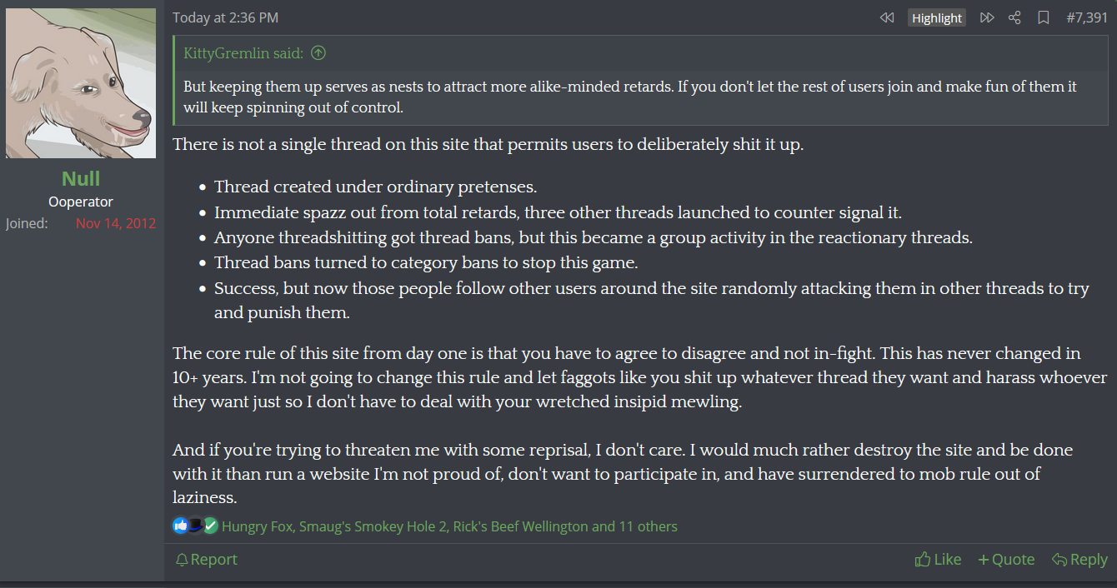
Task: Jump to previous highlighted post arrow
Action: point(887,17)
